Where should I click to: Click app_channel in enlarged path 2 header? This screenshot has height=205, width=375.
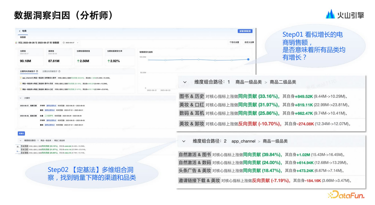(243, 141)
